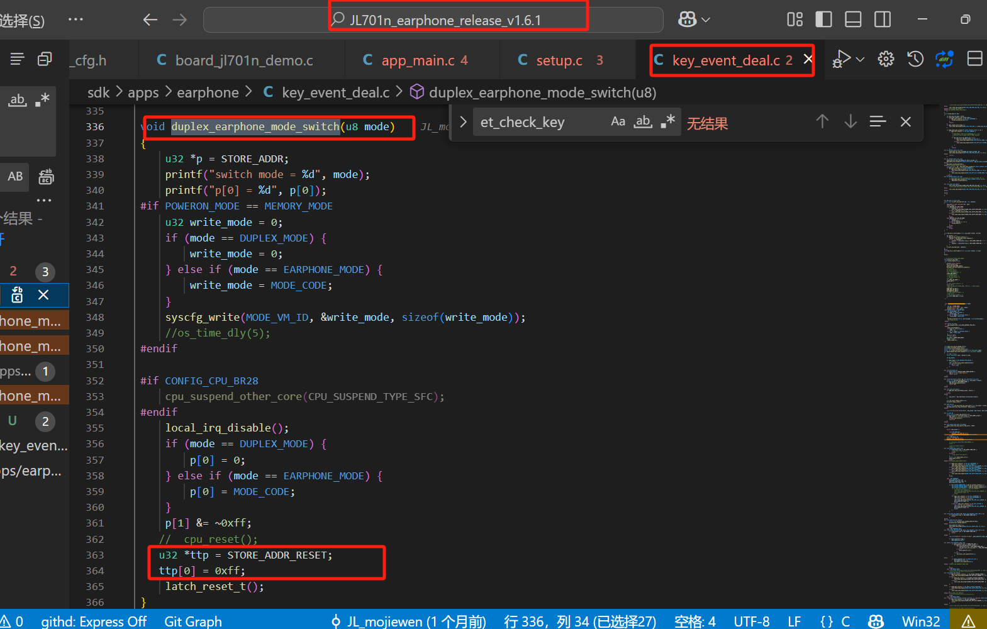Viewport: 987px width, 629px height.
Task: Open timeline history clock icon
Action: point(915,59)
